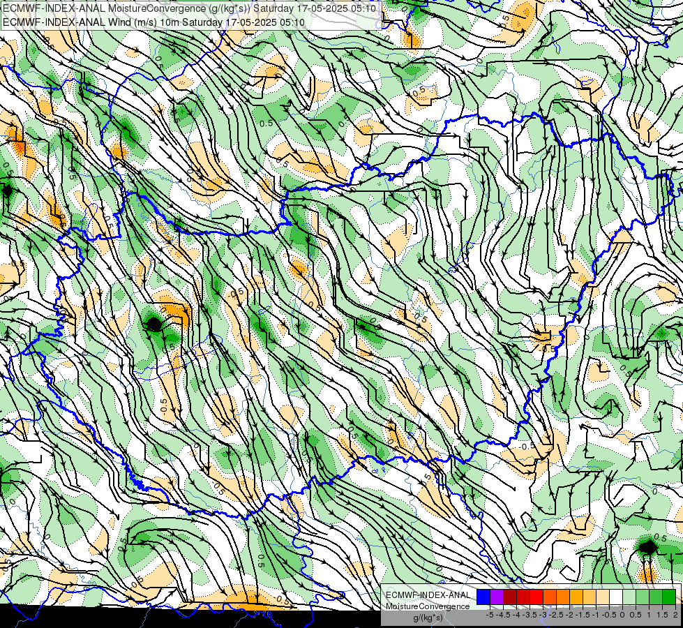Click the -0.5 legend tick value in the scale
This screenshot has height=628, width=683.
click(x=609, y=615)
